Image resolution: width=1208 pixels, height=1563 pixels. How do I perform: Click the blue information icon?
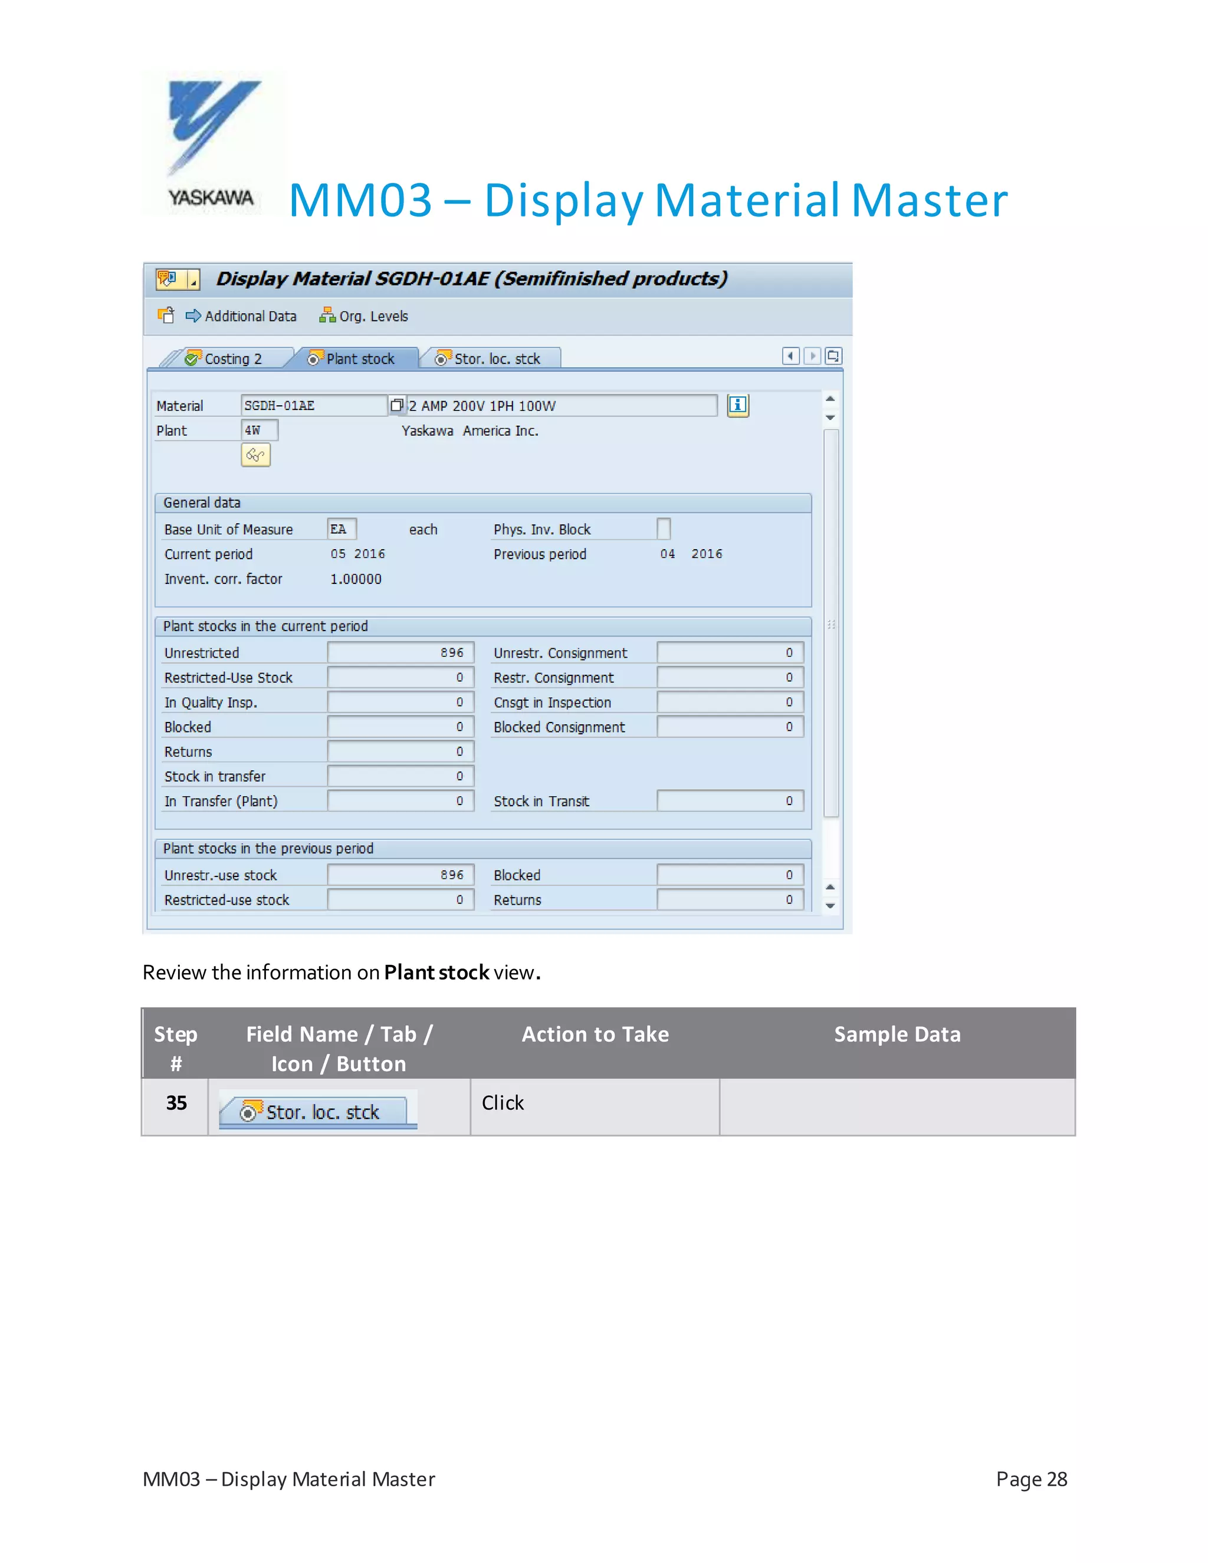click(x=738, y=406)
